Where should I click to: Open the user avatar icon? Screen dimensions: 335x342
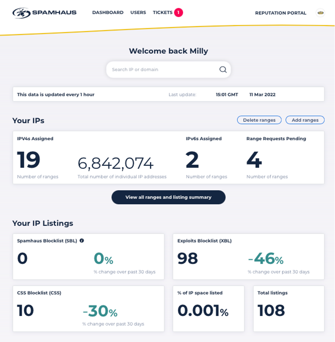coord(320,13)
